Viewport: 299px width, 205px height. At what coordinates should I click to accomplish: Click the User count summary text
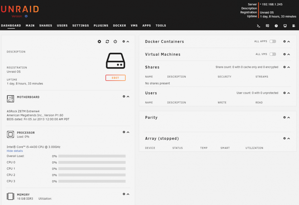tap(257, 93)
